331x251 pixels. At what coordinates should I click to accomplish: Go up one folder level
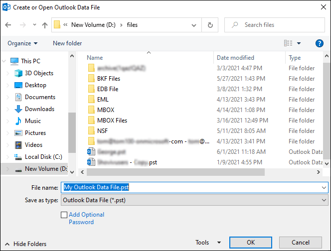(45, 25)
